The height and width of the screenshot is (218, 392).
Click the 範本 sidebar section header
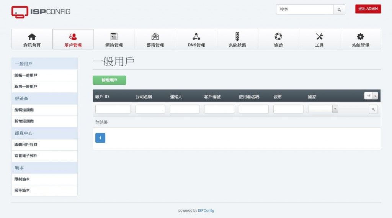click(x=44, y=168)
